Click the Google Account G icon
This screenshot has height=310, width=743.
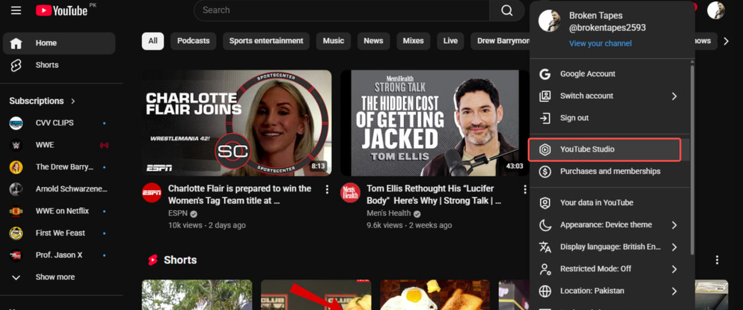point(544,74)
